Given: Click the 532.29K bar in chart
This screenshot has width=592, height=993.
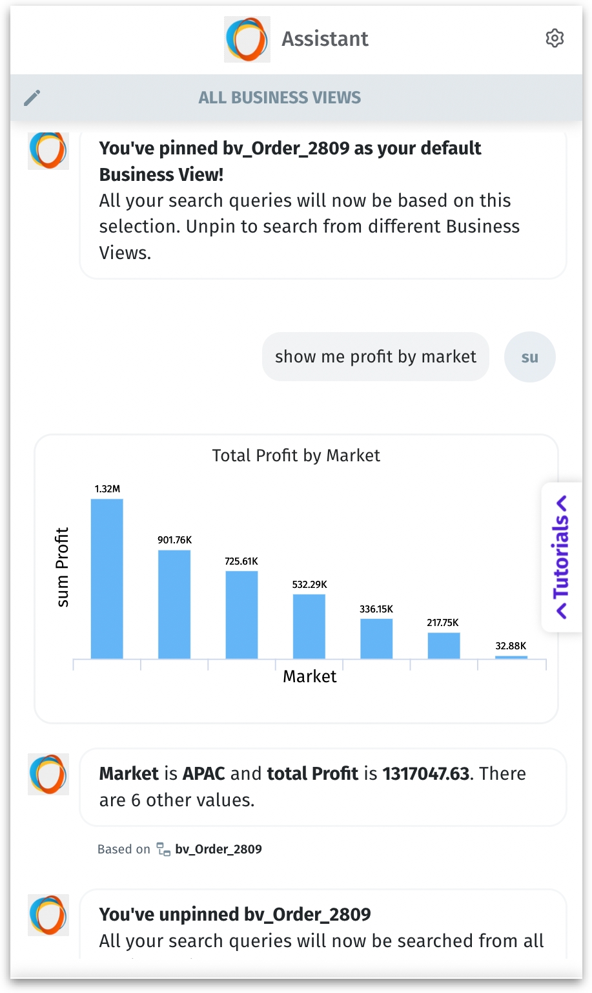Looking at the screenshot, I should 309,626.
